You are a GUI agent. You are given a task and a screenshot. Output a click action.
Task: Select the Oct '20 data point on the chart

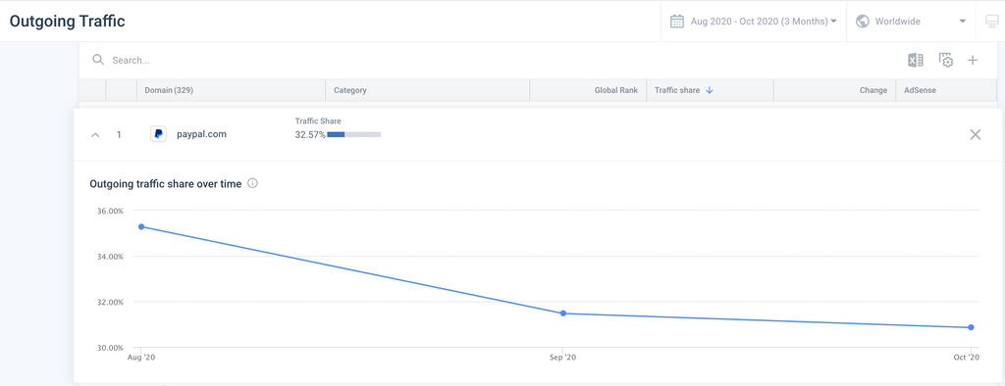click(x=971, y=327)
